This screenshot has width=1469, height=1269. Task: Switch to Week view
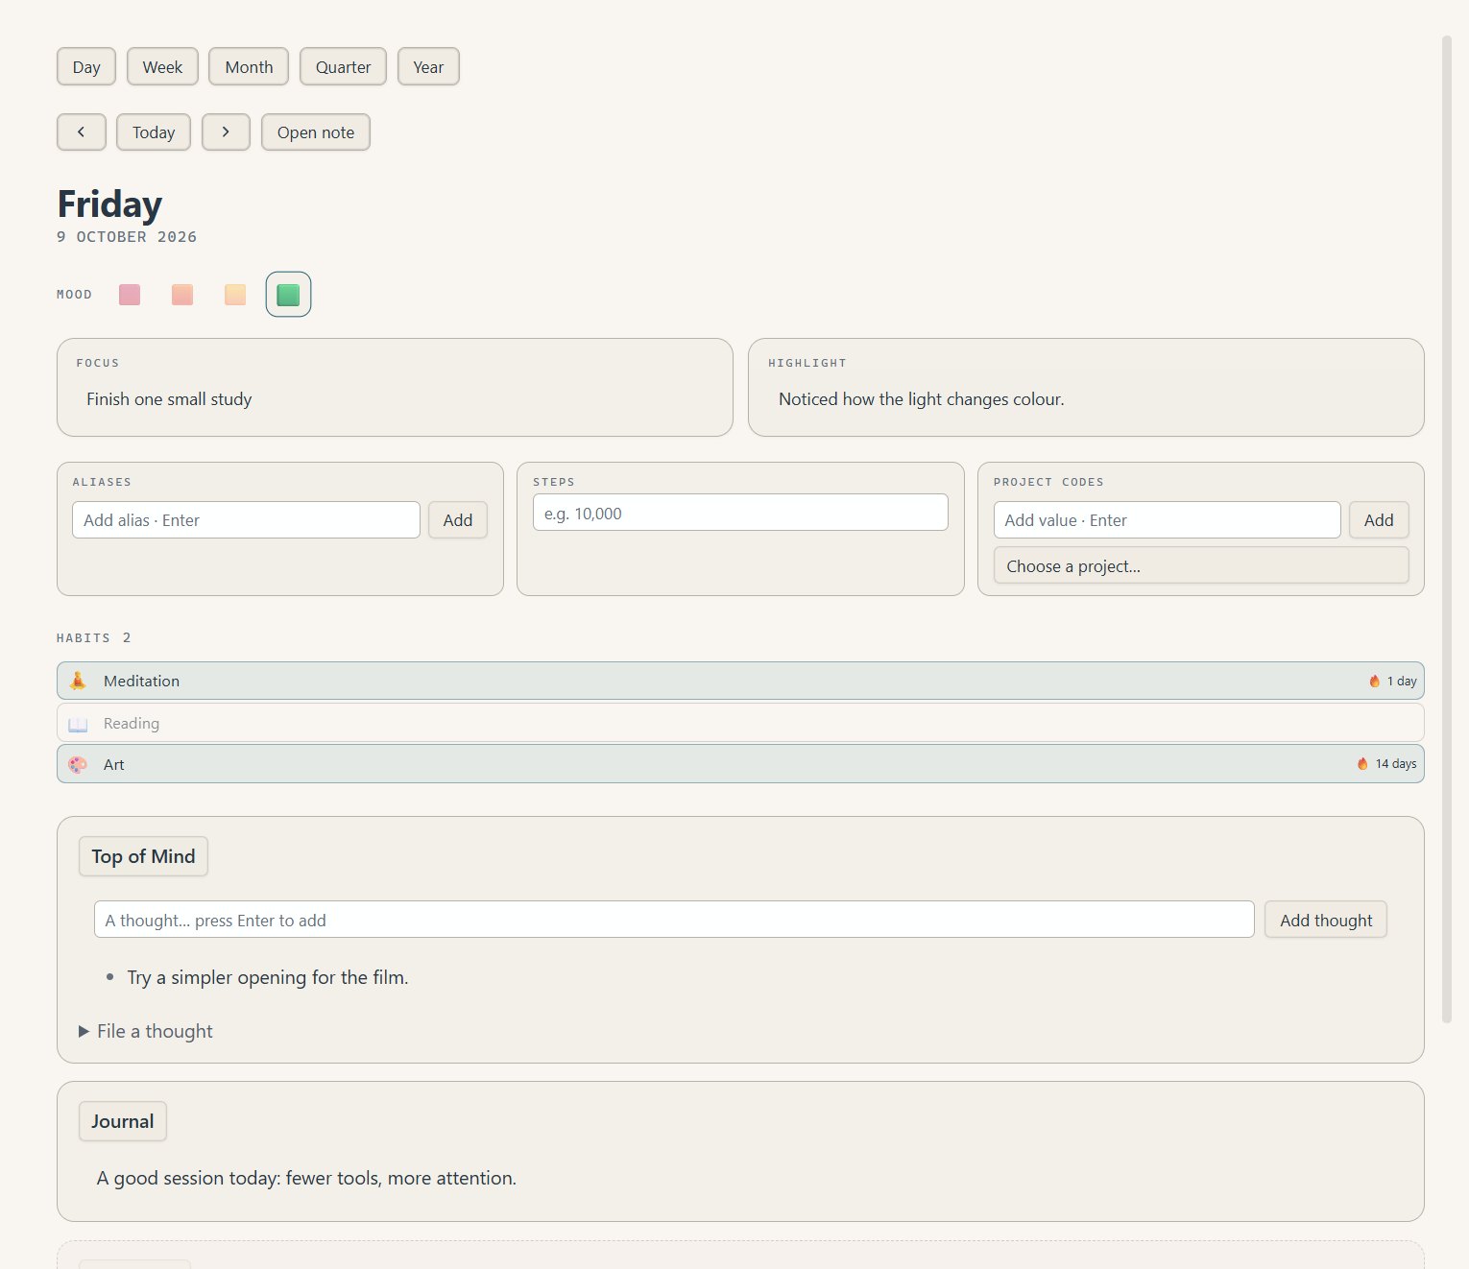point(162,67)
